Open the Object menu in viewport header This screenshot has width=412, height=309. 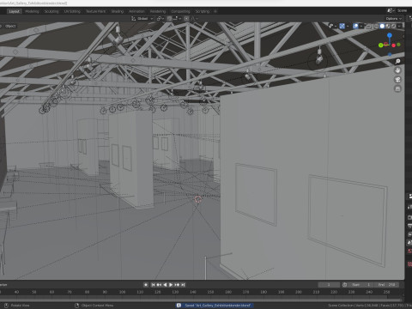[x=10, y=26]
